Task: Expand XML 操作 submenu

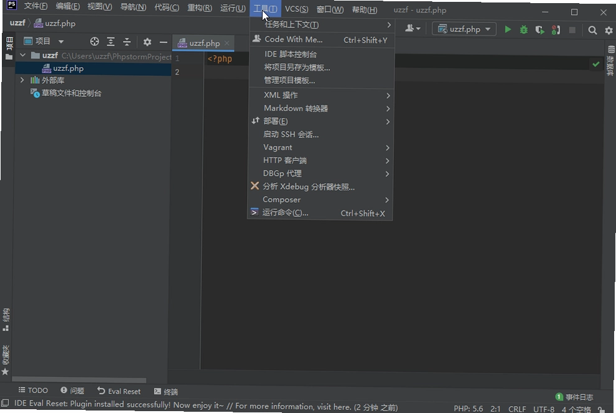Action: pyautogui.click(x=321, y=95)
